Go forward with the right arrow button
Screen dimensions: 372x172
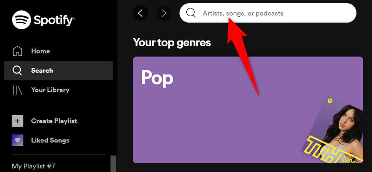(164, 13)
